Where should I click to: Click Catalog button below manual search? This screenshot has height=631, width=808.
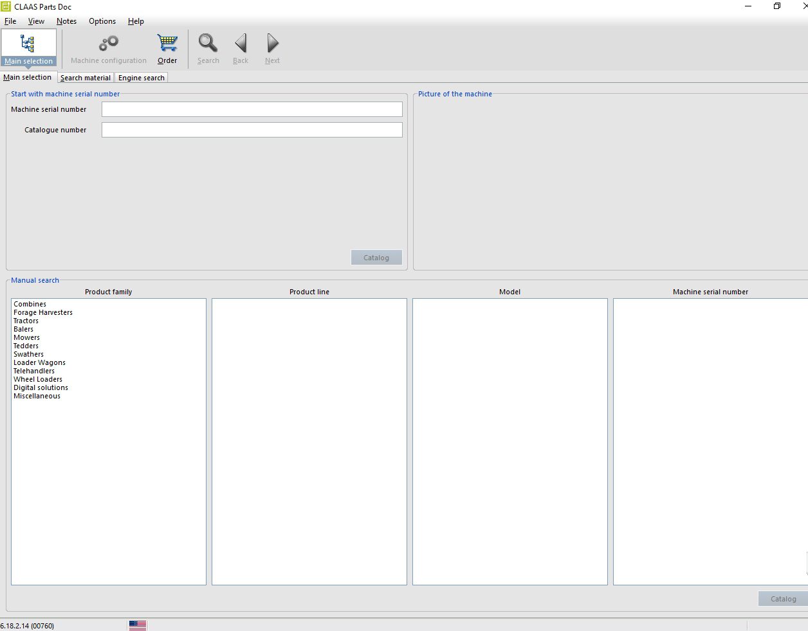pos(783,599)
